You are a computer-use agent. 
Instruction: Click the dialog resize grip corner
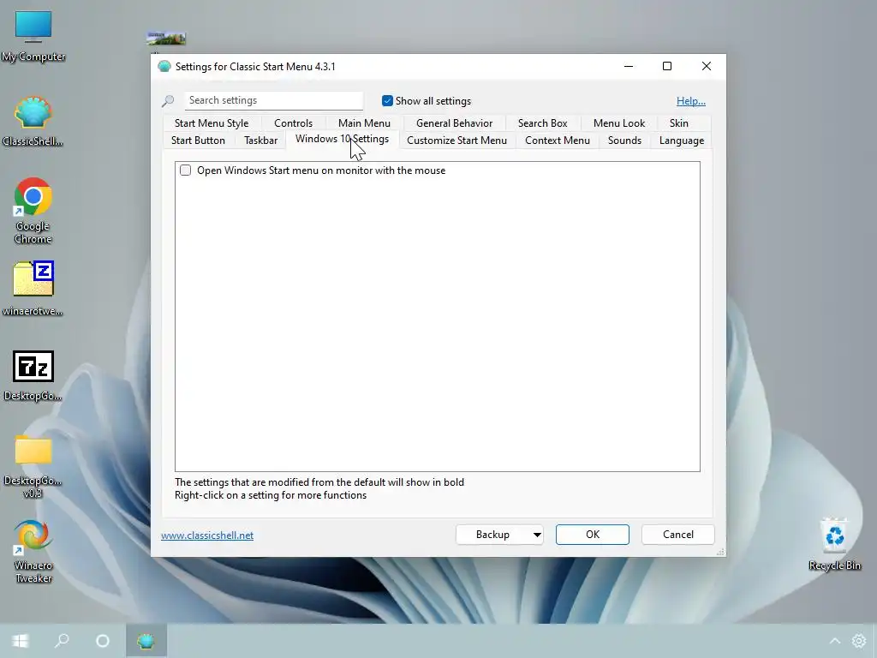coord(720,552)
